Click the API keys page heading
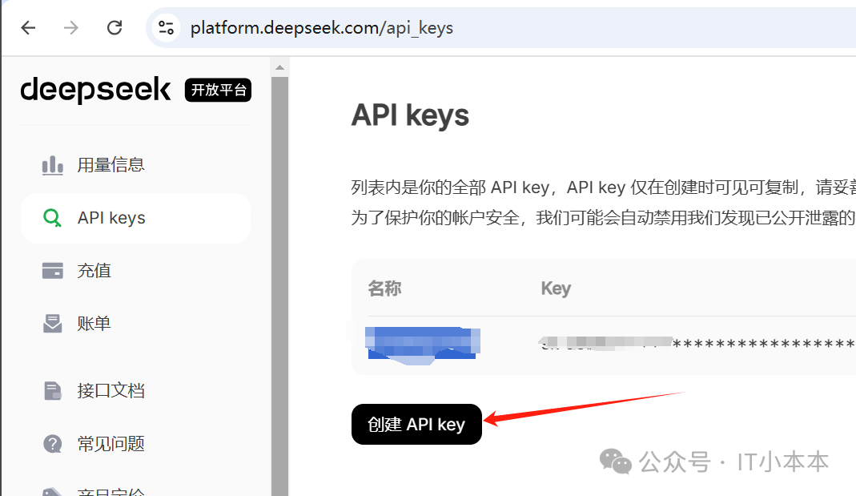The width and height of the screenshot is (856, 496). 410,116
